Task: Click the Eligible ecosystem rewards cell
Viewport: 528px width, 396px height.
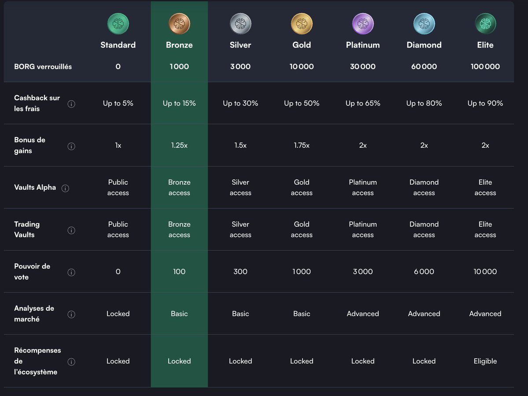Action: 485,361
